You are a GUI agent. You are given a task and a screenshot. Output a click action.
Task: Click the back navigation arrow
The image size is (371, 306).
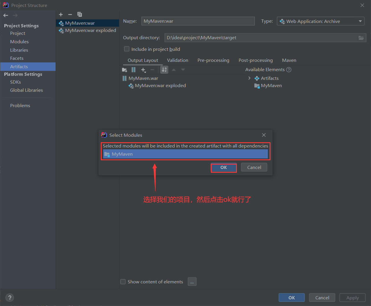pos(6,15)
